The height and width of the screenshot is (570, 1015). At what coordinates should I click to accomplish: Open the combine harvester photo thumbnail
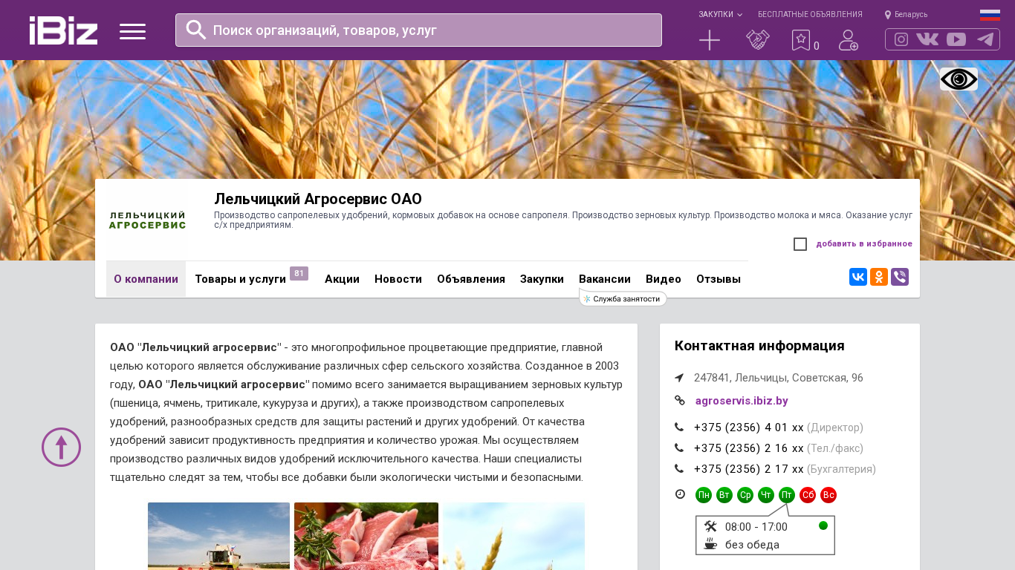click(x=218, y=536)
